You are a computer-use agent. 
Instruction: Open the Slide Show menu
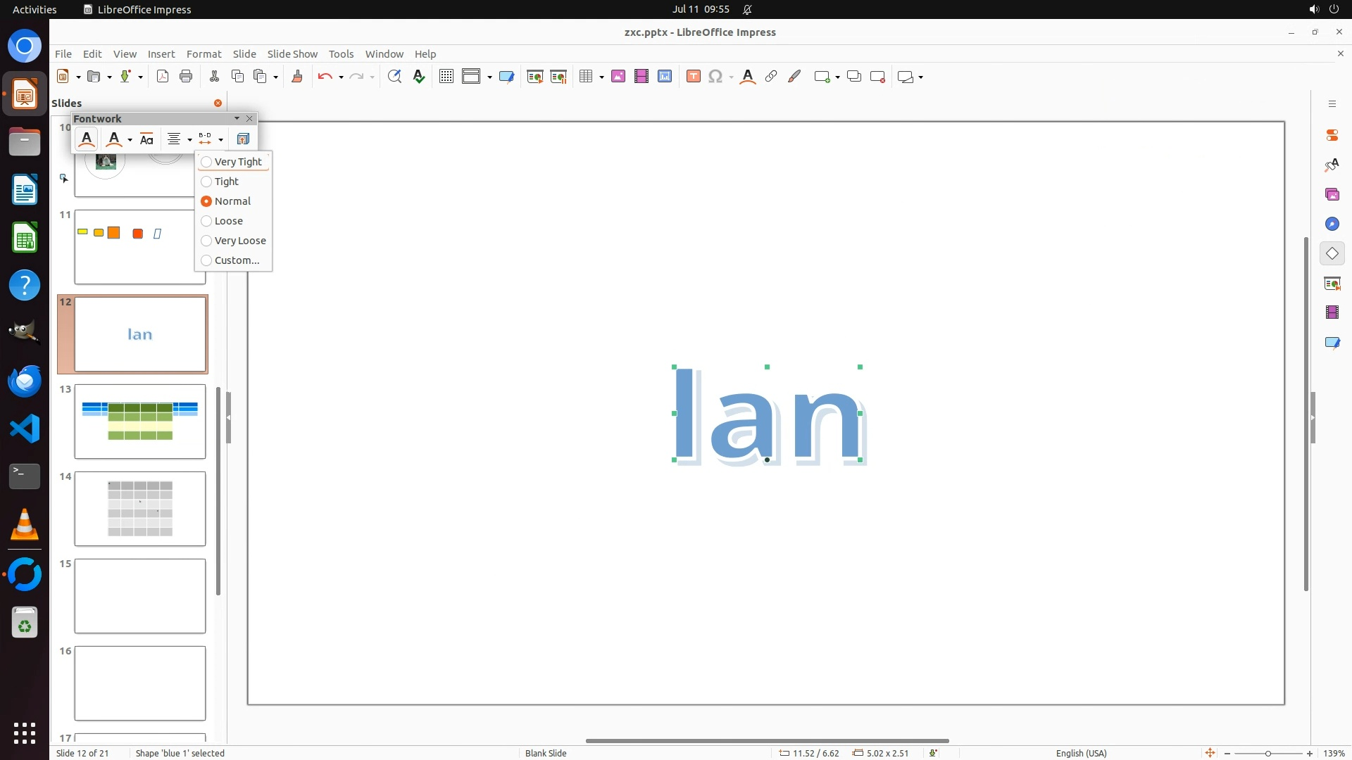(x=292, y=54)
